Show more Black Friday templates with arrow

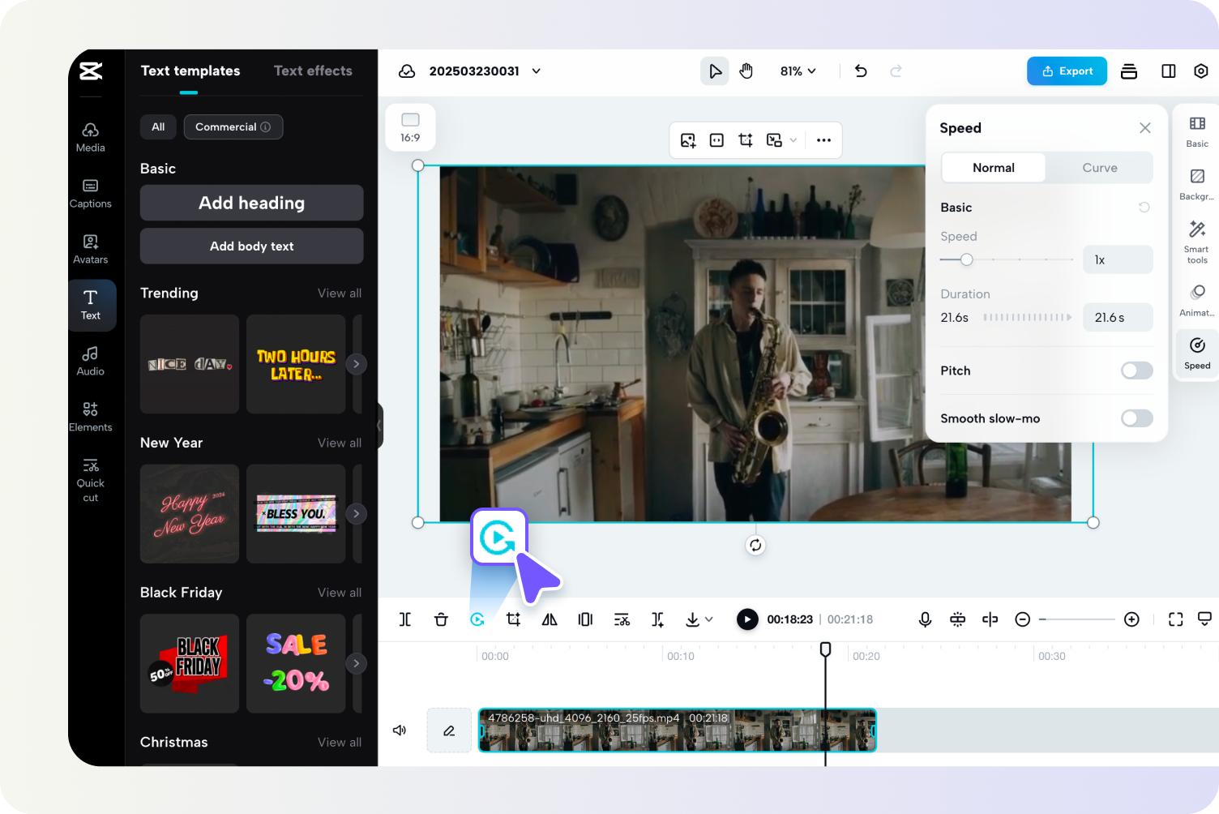pyautogui.click(x=356, y=663)
